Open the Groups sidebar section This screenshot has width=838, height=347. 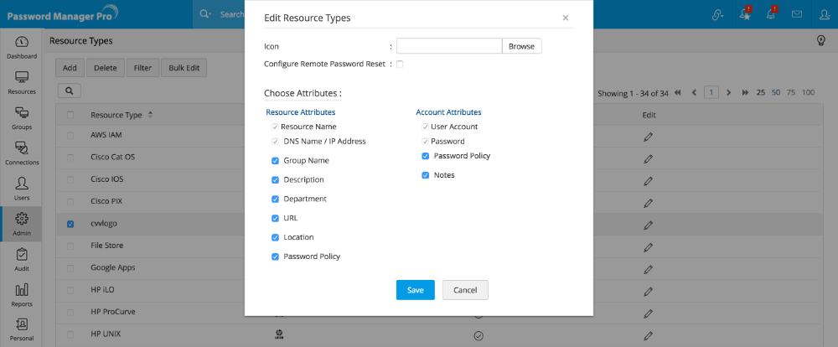(x=22, y=118)
